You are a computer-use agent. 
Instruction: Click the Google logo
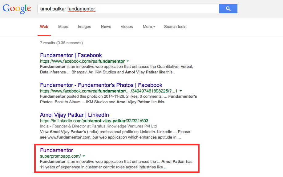pos(17,9)
